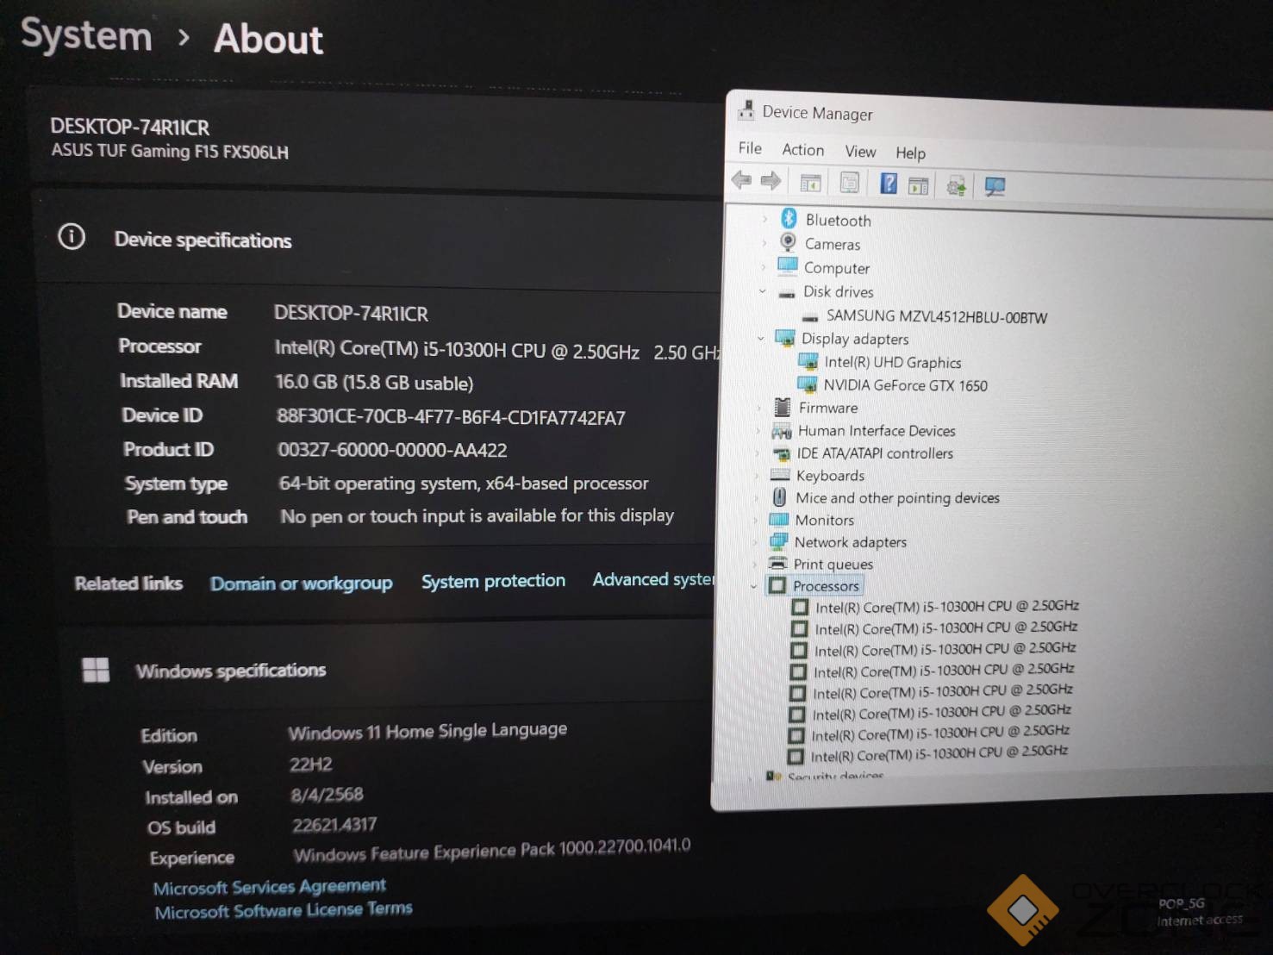Open the Advanced system settings link
The width and height of the screenshot is (1273, 955).
click(x=652, y=579)
